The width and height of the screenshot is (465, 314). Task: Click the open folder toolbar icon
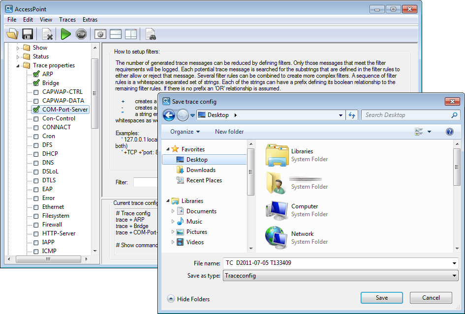point(12,34)
